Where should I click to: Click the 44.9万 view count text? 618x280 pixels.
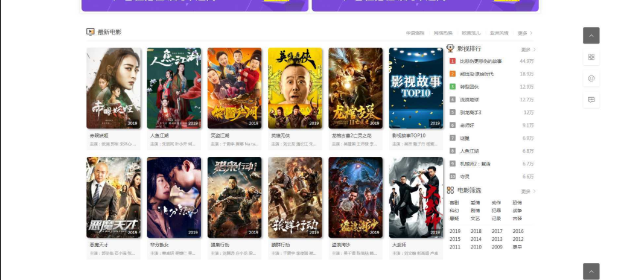click(526, 61)
